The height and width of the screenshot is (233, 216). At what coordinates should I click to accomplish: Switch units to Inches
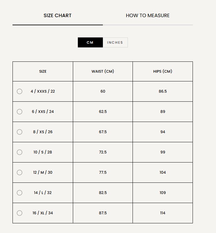coord(115,42)
